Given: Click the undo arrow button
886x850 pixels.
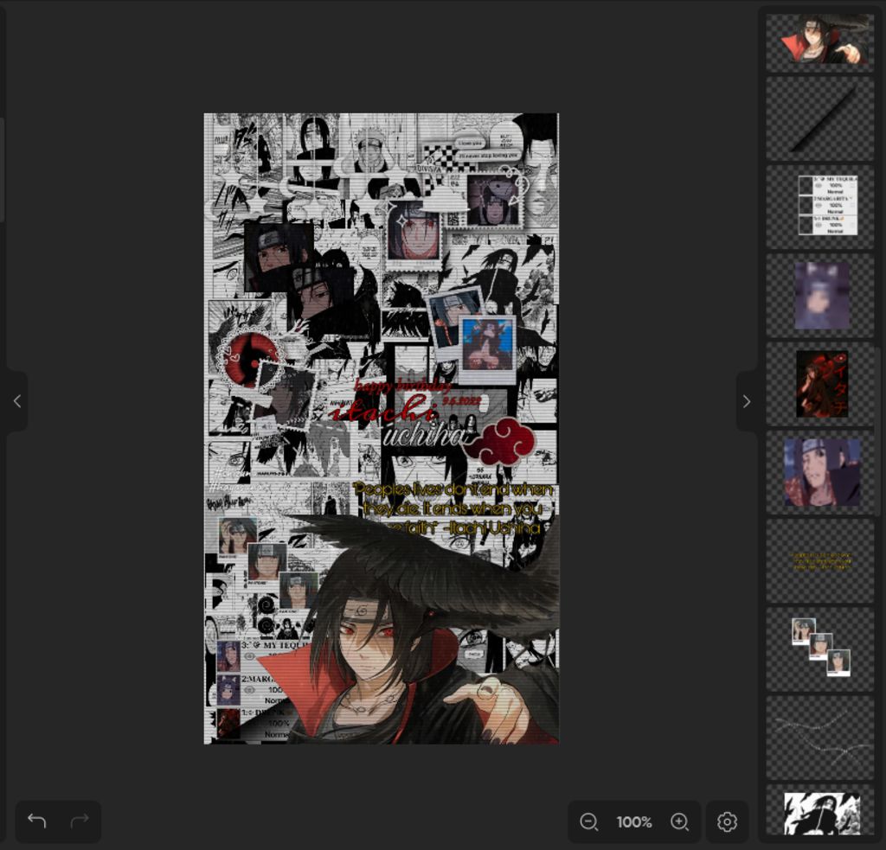Looking at the screenshot, I should (36, 821).
